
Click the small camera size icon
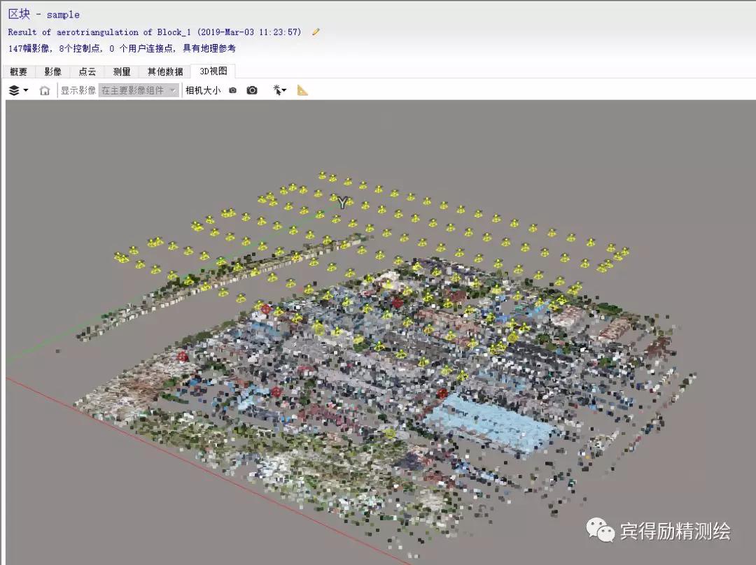[233, 90]
